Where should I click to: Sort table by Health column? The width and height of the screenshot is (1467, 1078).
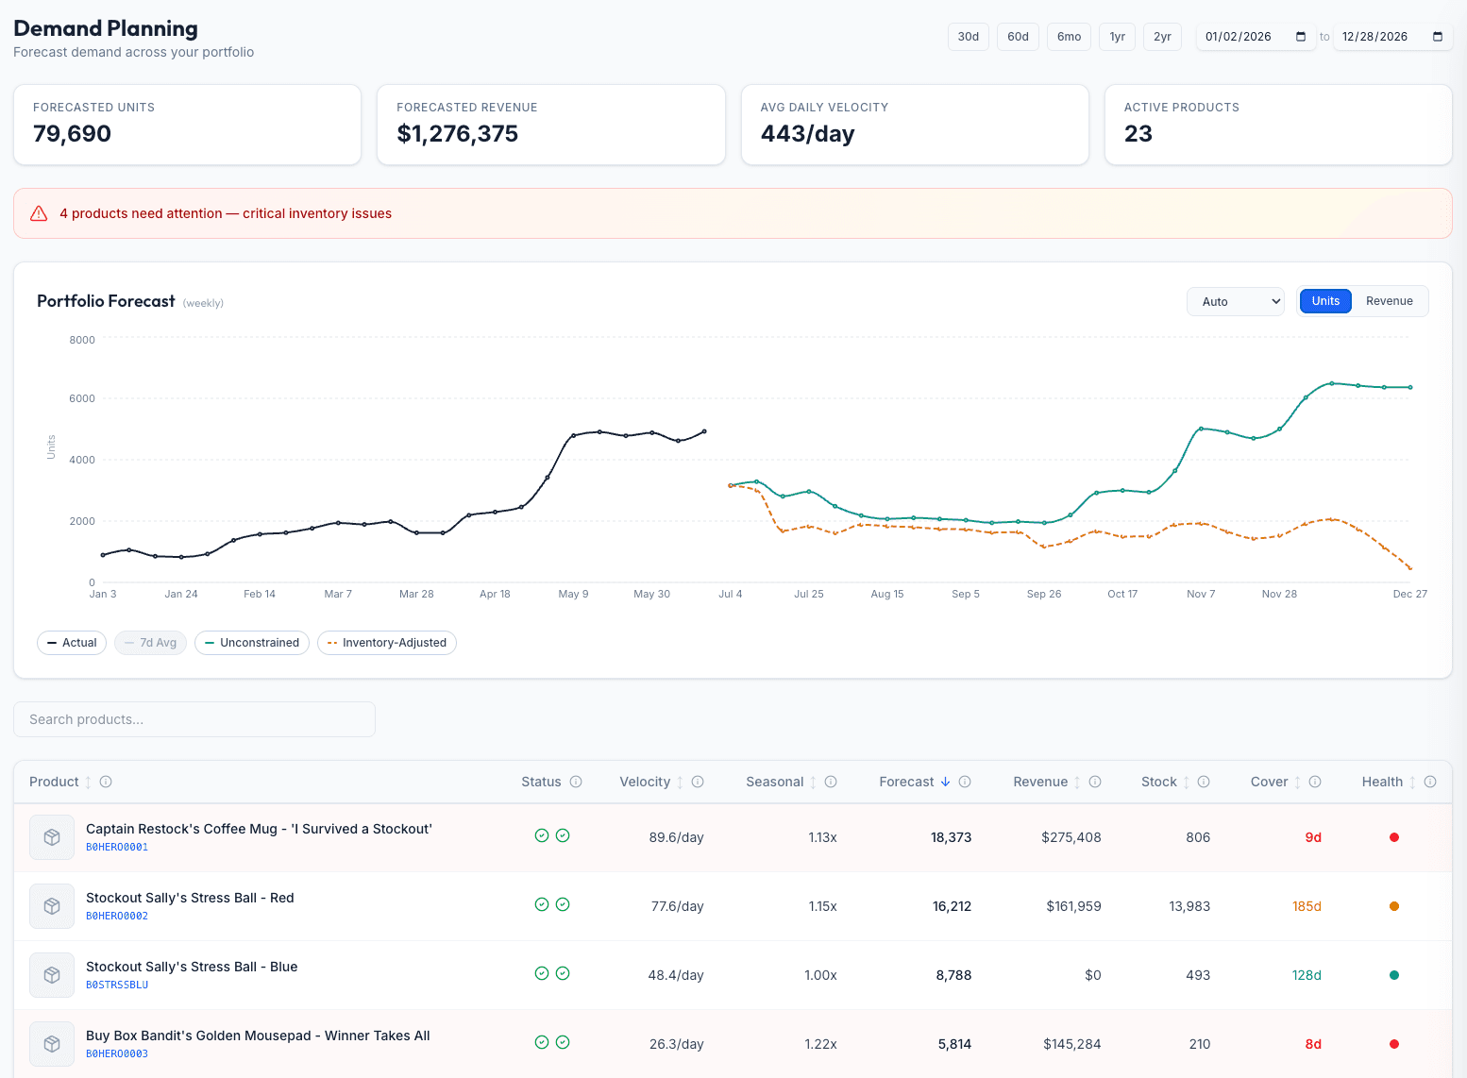coord(1390,782)
